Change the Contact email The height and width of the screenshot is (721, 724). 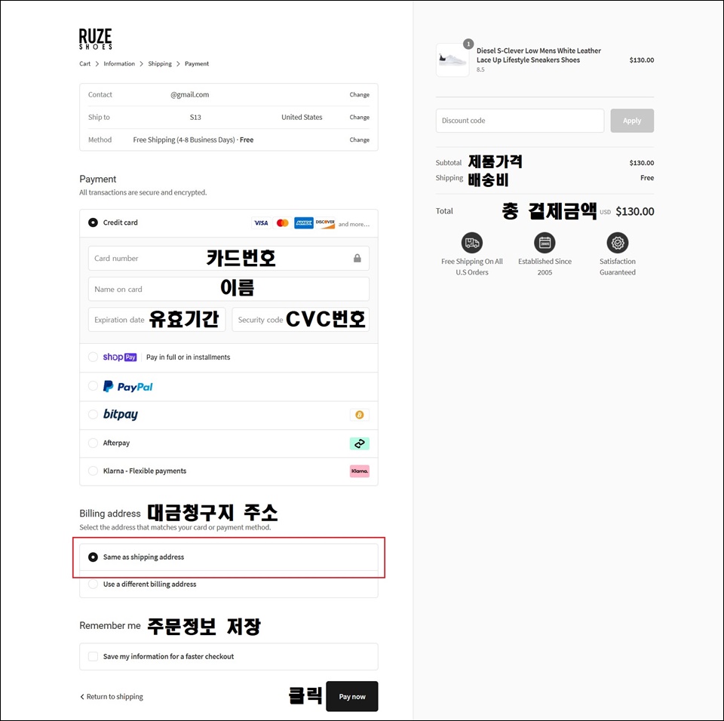tap(359, 95)
